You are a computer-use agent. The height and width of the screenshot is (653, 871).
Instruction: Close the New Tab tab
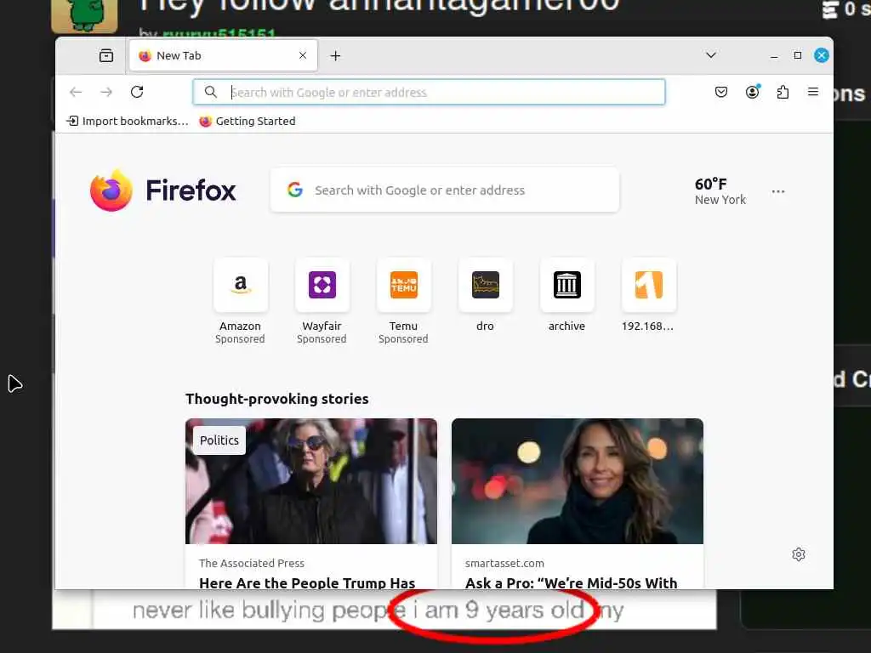coord(303,55)
